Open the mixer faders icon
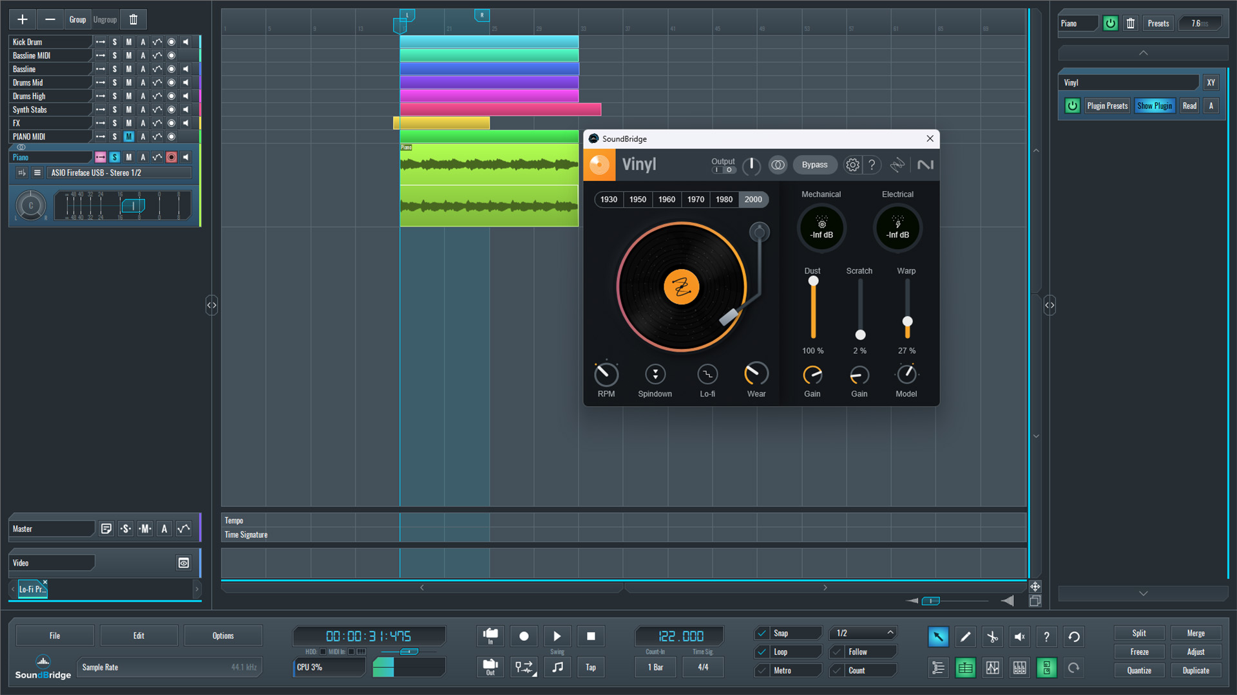 [x=1019, y=668]
